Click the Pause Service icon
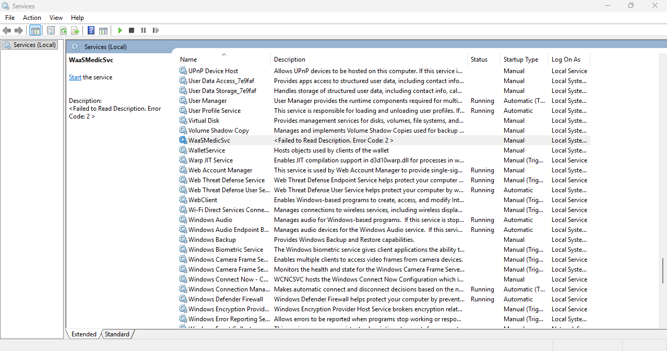This screenshot has height=351, width=667. [x=144, y=30]
